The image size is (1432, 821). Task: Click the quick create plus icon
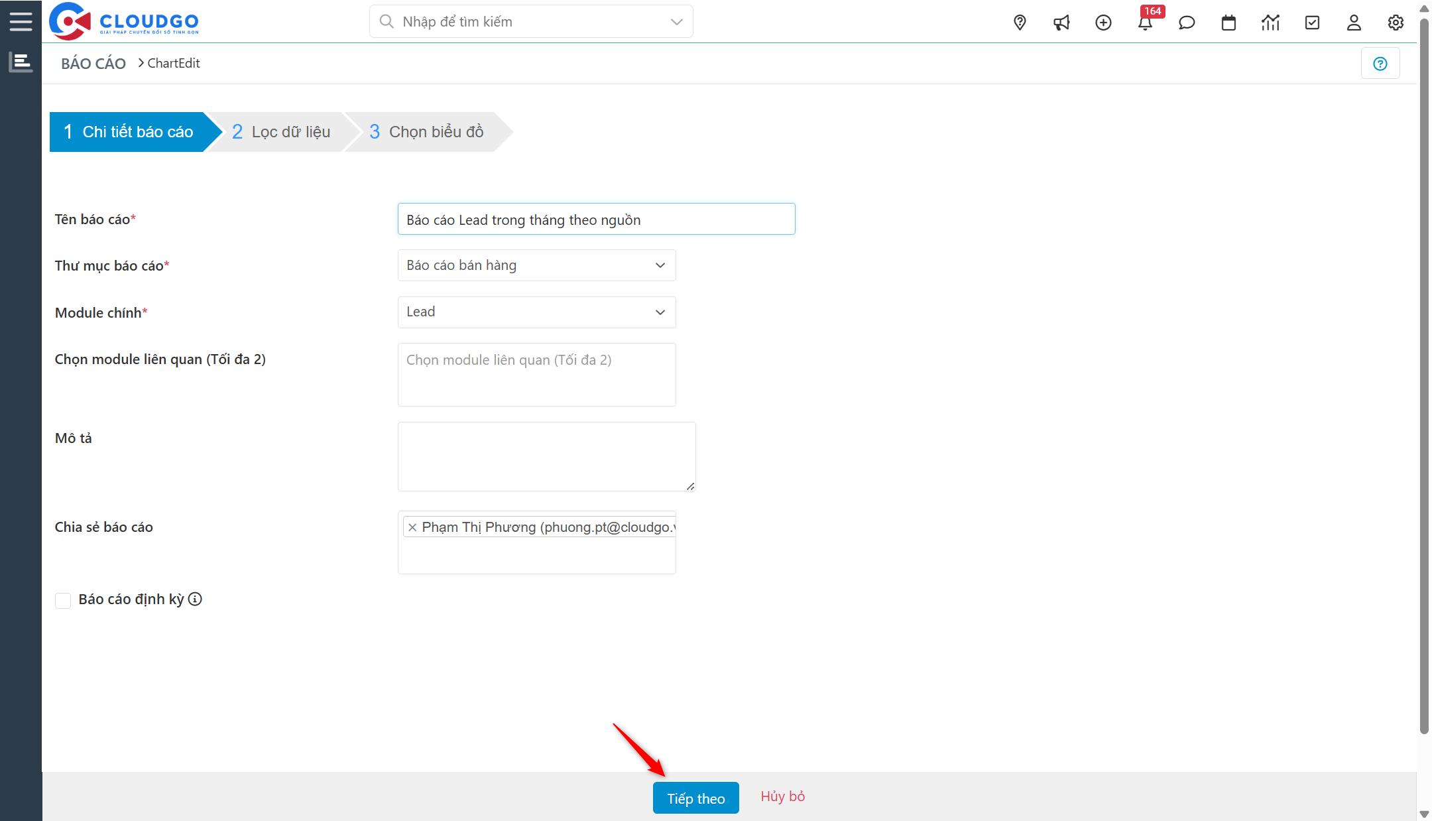click(x=1103, y=22)
